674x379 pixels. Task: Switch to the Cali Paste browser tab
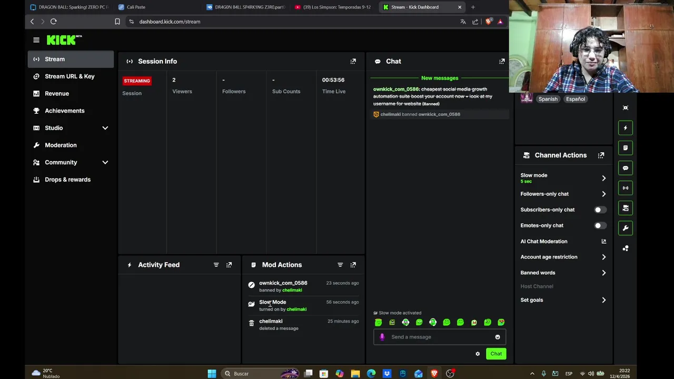coord(157,7)
